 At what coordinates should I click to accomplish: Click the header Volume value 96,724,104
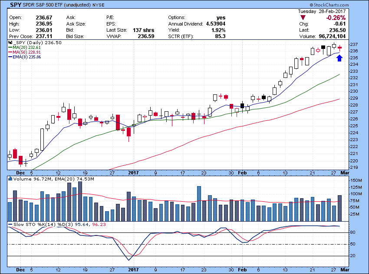point(332,36)
